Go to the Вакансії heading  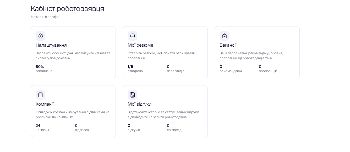click(228, 45)
